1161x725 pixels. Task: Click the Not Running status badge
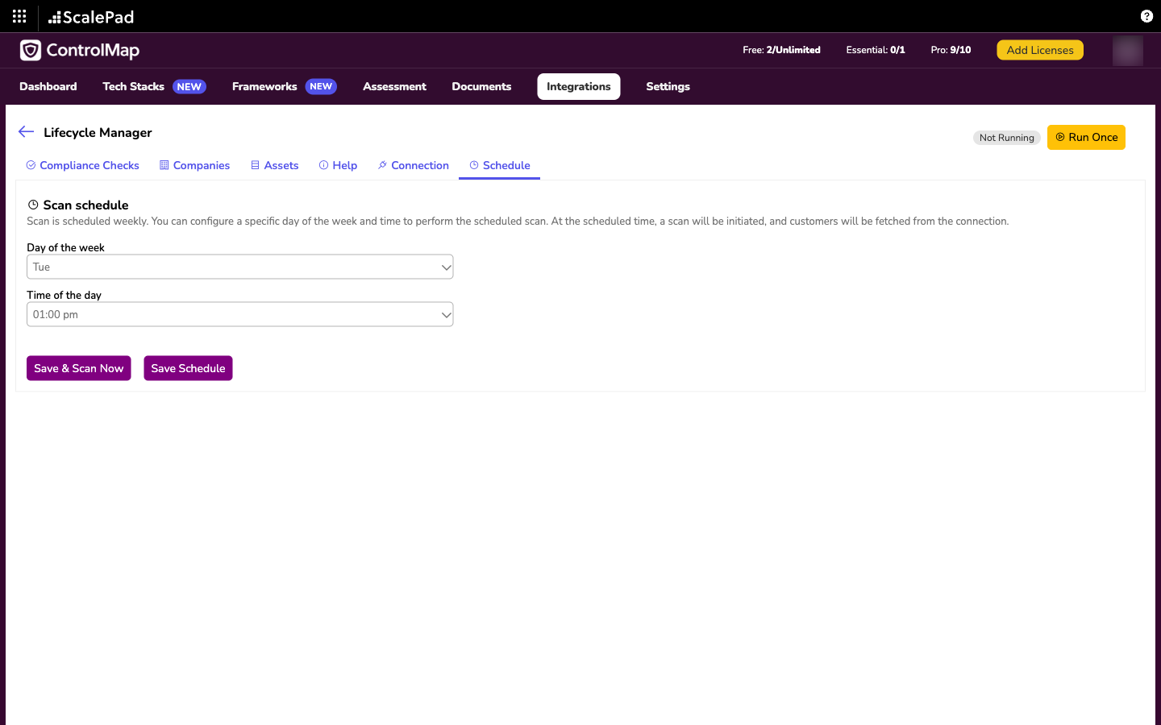(1006, 138)
